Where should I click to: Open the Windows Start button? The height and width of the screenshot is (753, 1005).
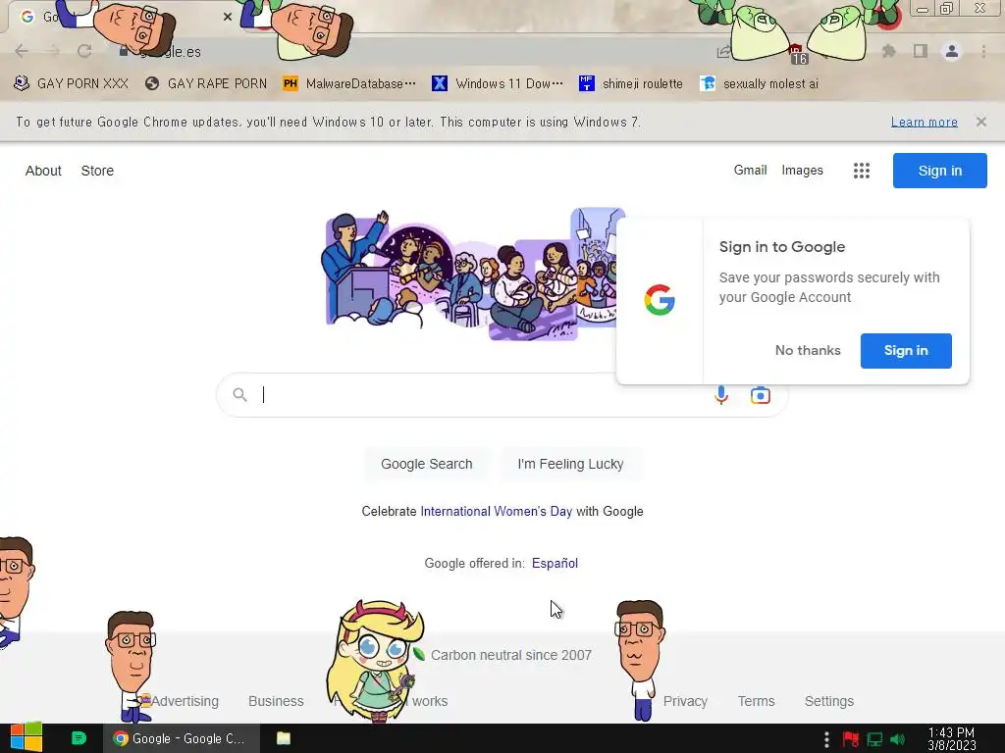26,738
